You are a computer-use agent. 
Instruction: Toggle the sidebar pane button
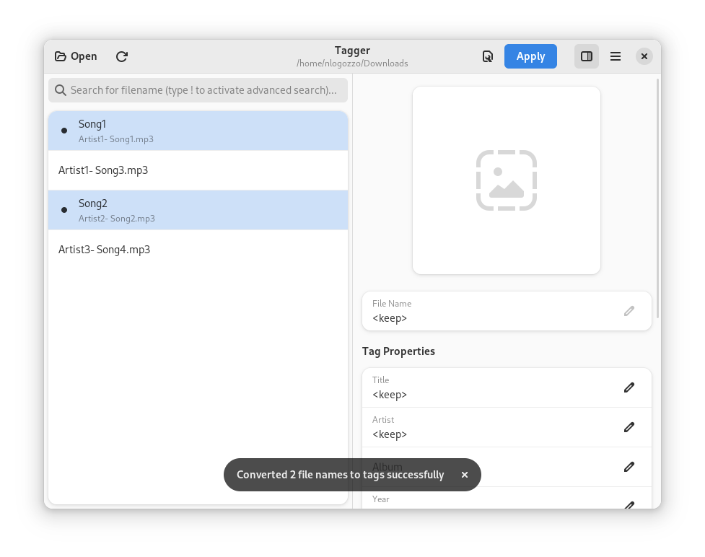[587, 56]
